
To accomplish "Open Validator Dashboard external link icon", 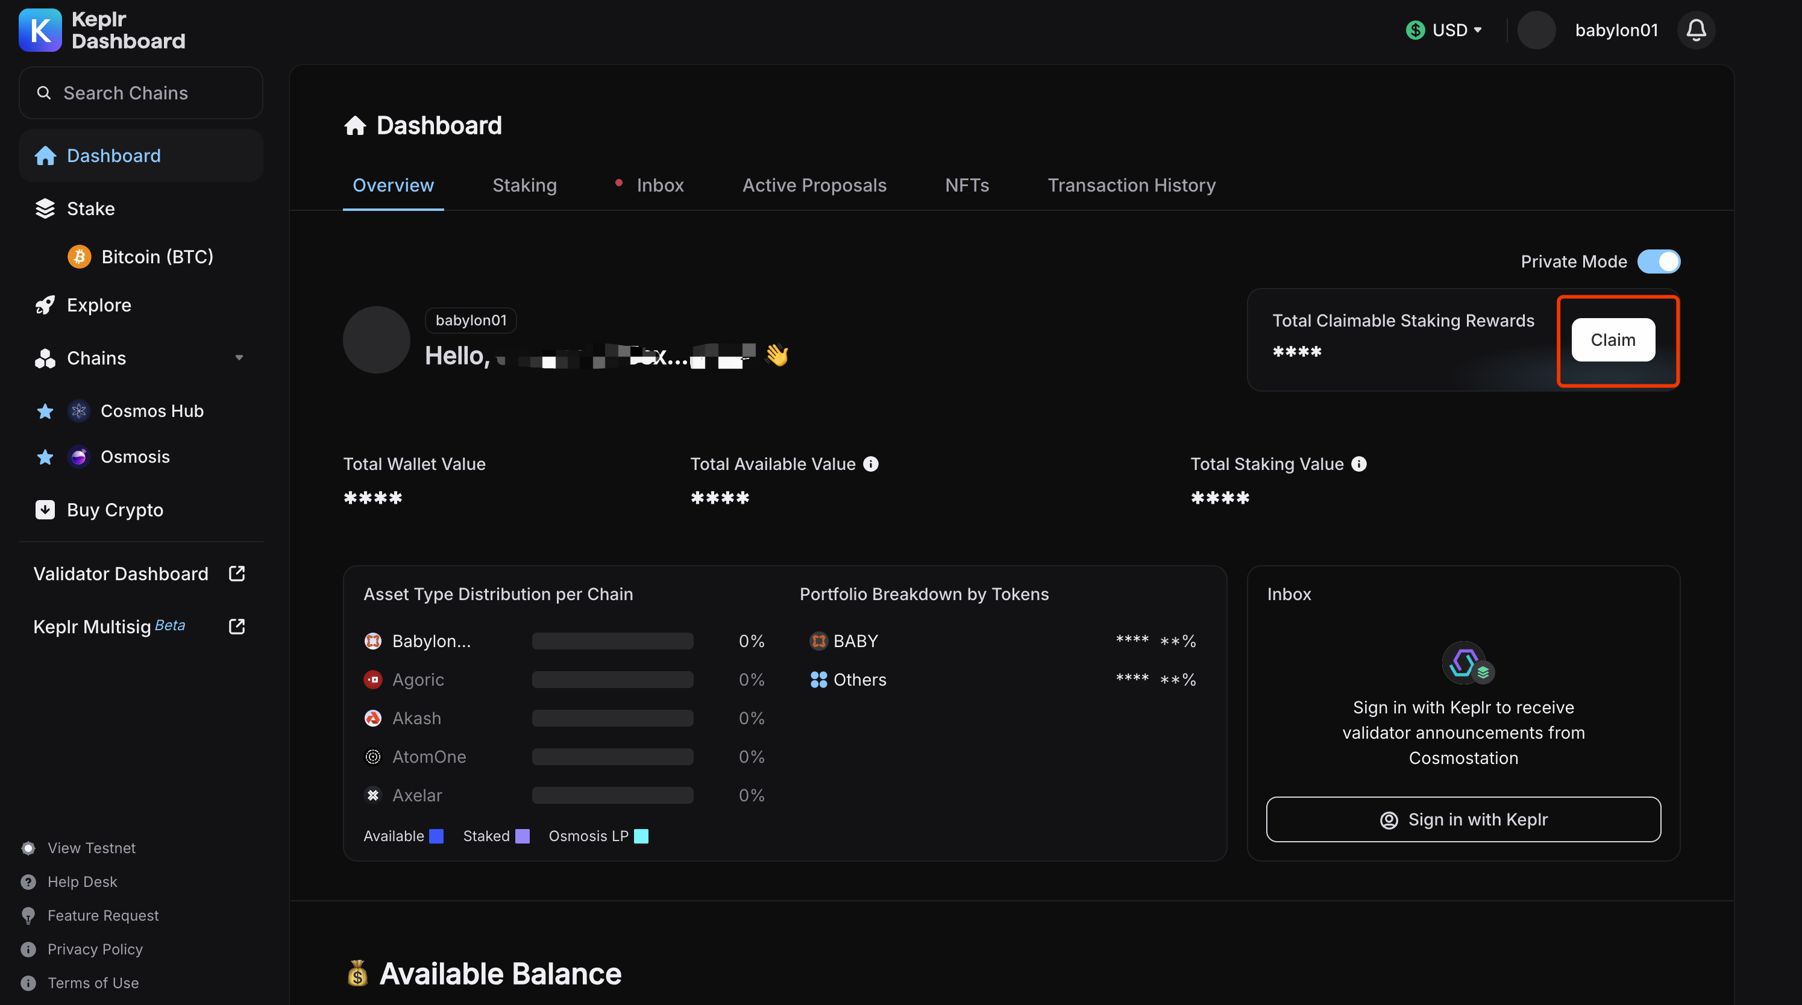I will [236, 574].
